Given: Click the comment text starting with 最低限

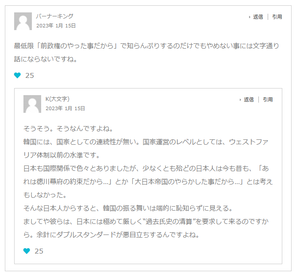Looking at the screenshot, I should coord(146,46).
